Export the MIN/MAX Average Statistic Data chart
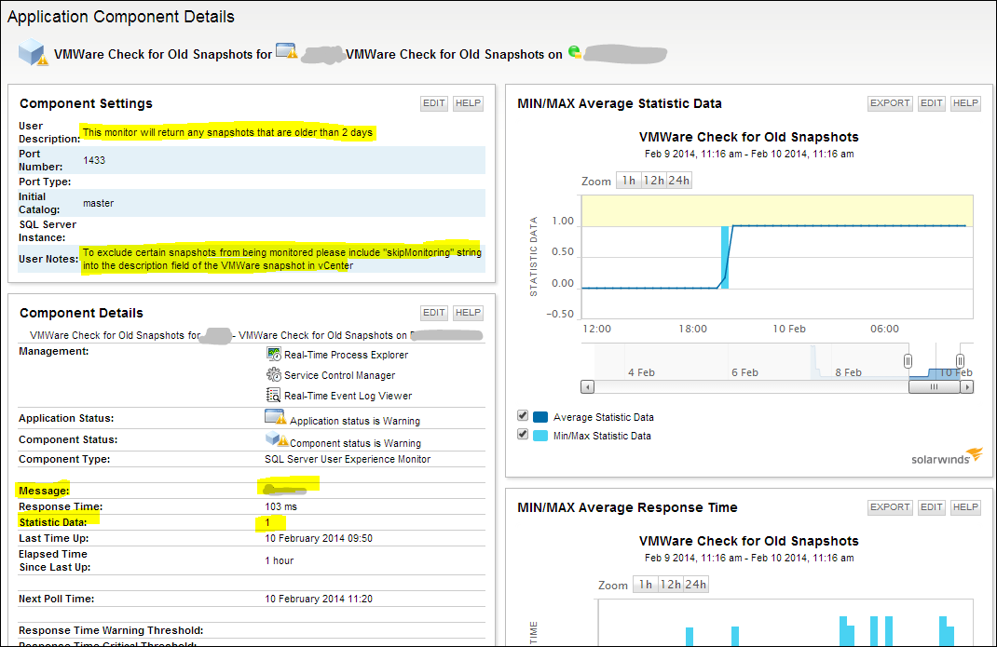Screen dimensions: 997x647 click(x=890, y=103)
